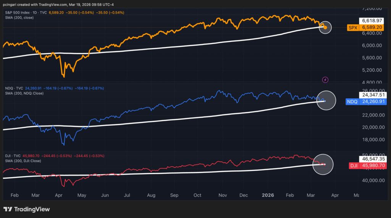Screen dimensions: 391x218
Task: Click the Nov label on time axis
Action: coord(222,195)
